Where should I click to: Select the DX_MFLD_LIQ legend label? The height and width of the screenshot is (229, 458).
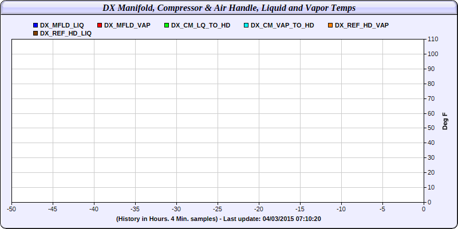pyautogui.click(x=62, y=25)
